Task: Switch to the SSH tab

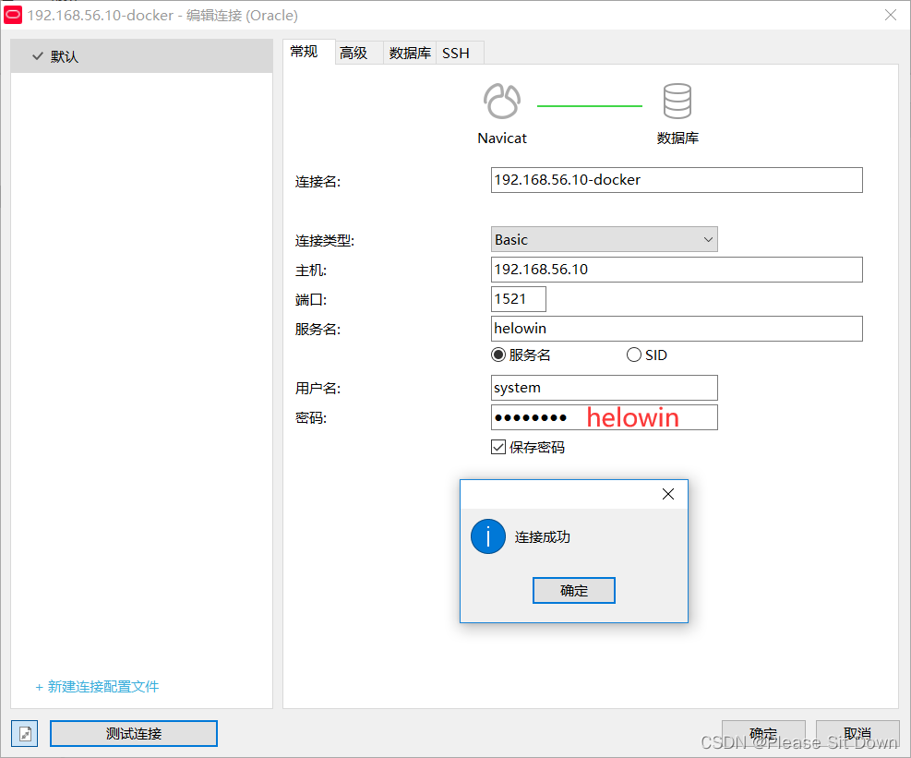Action: (459, 53)
